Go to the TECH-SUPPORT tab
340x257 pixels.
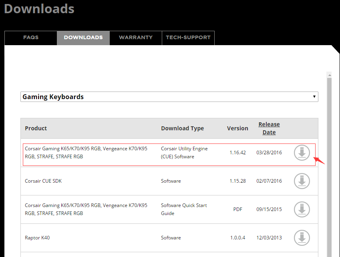188,38
